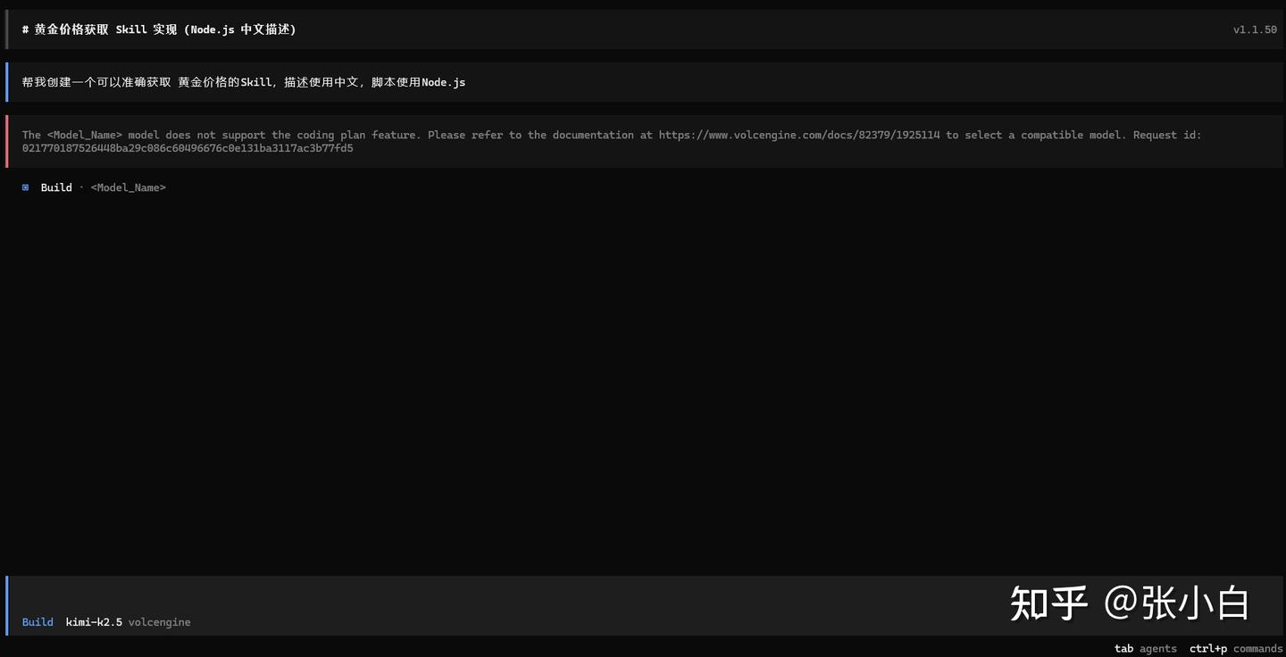Focus the prompt input area at the bottom
1286x657 pixels.
point(643,605)
